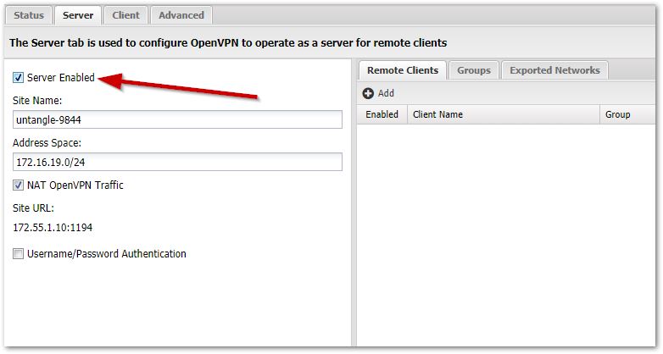The image size is (663, 354).
Task: Enable Username/Password Authentication
Action: pyautogui.click(x=19, y=254)
